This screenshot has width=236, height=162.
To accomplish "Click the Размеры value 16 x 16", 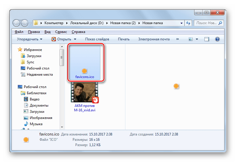I will tap(94, 140).
